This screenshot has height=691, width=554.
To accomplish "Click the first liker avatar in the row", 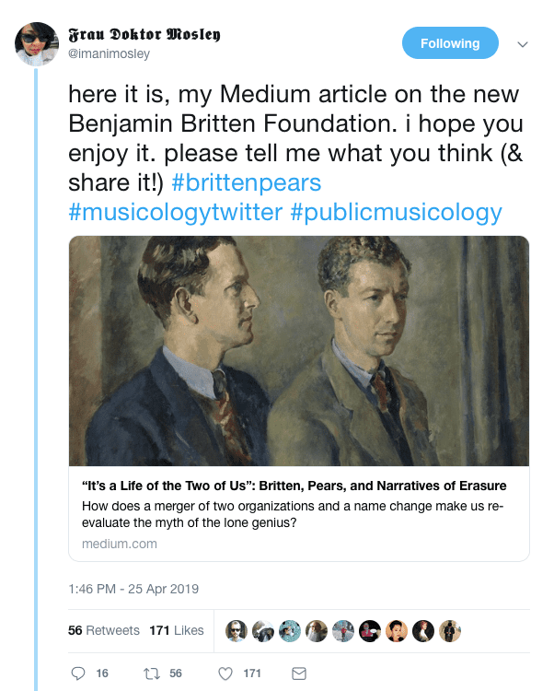I will point(237,630).
